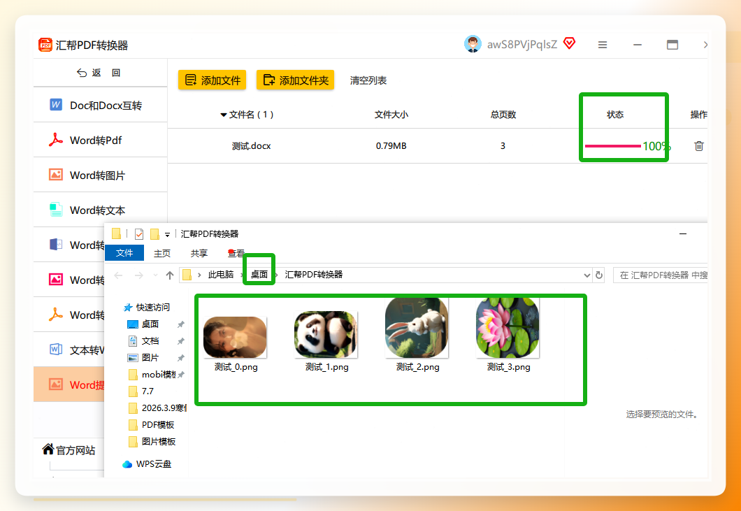The height and width of the screenshot is (511, 741).
Task: Delete 测试.docx with the trash icon
Action: click(699, 146)
